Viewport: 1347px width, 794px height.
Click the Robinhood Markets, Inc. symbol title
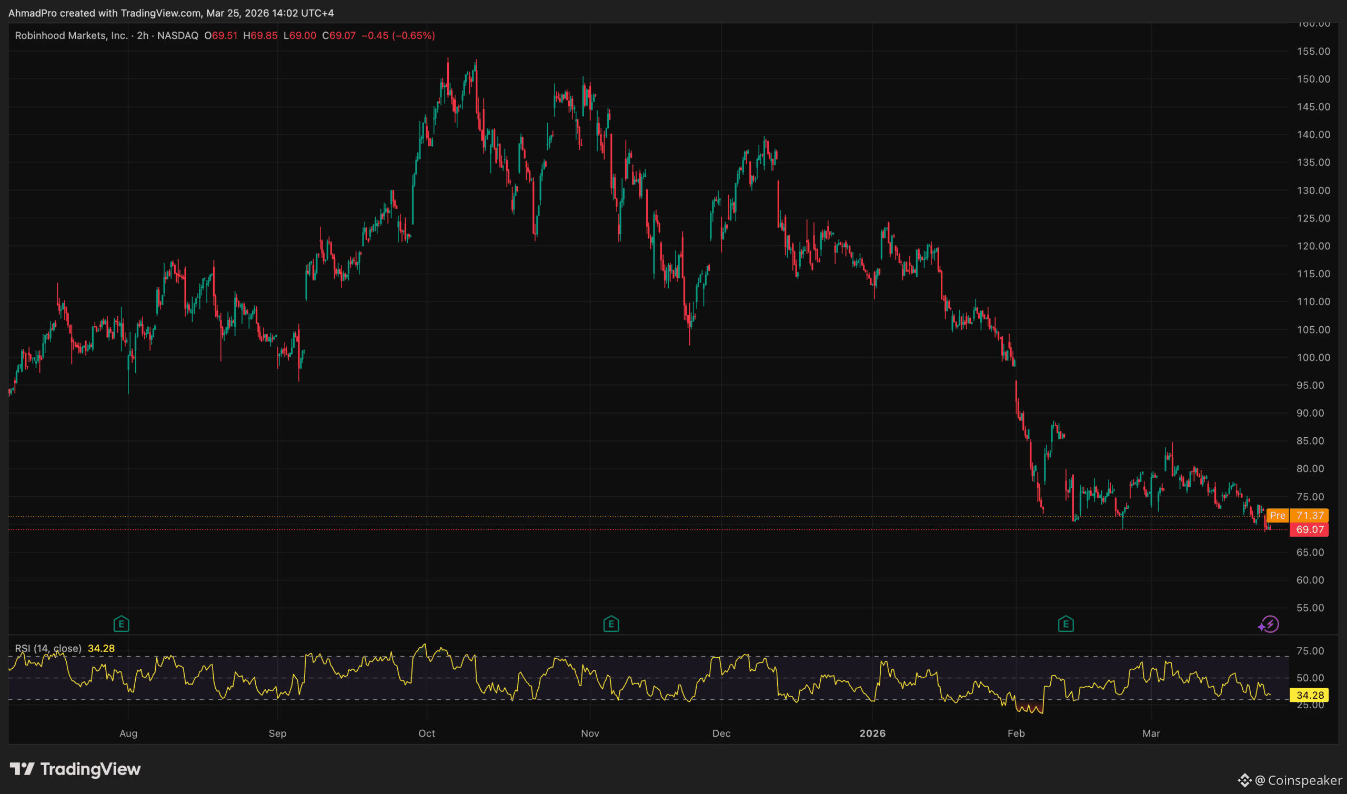(71, 35)
